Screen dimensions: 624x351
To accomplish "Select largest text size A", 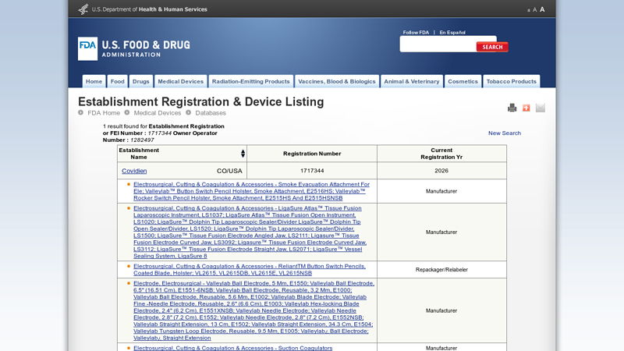I will coord(542,9).
